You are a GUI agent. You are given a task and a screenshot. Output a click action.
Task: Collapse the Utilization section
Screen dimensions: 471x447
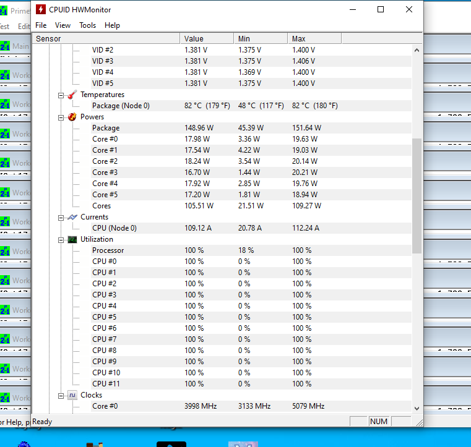pos(61,240)
